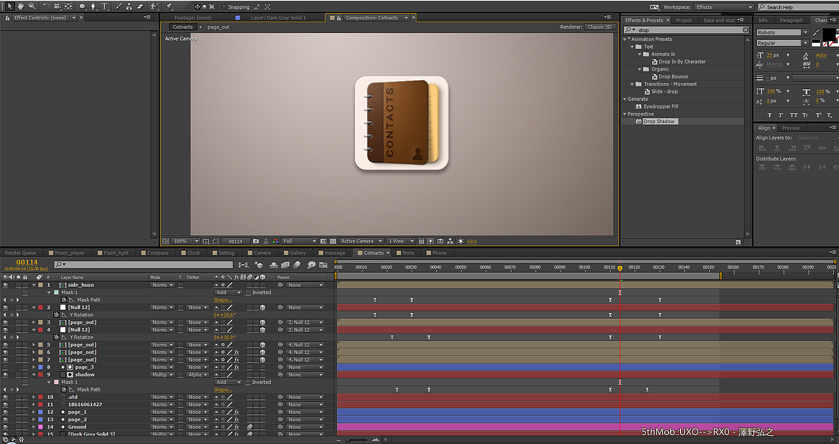Click the page_out breadcrumb in the viewer
This screenshot has width=839, height=444.
tap(218, 27)
